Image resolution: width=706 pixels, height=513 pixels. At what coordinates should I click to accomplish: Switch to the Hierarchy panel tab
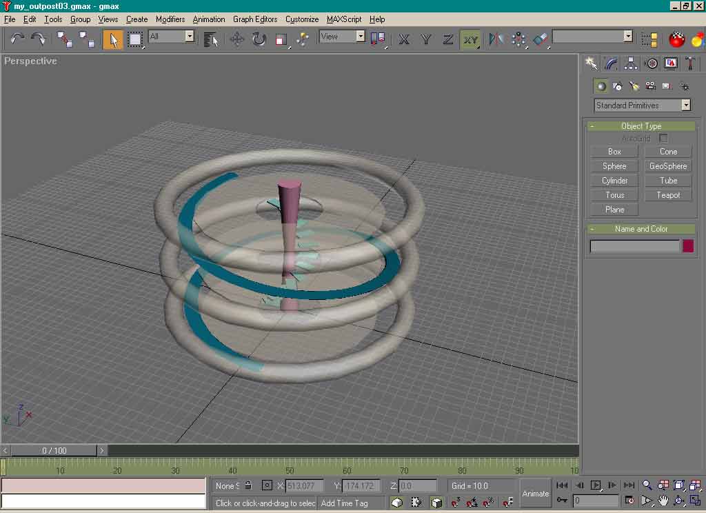(631, 63)
